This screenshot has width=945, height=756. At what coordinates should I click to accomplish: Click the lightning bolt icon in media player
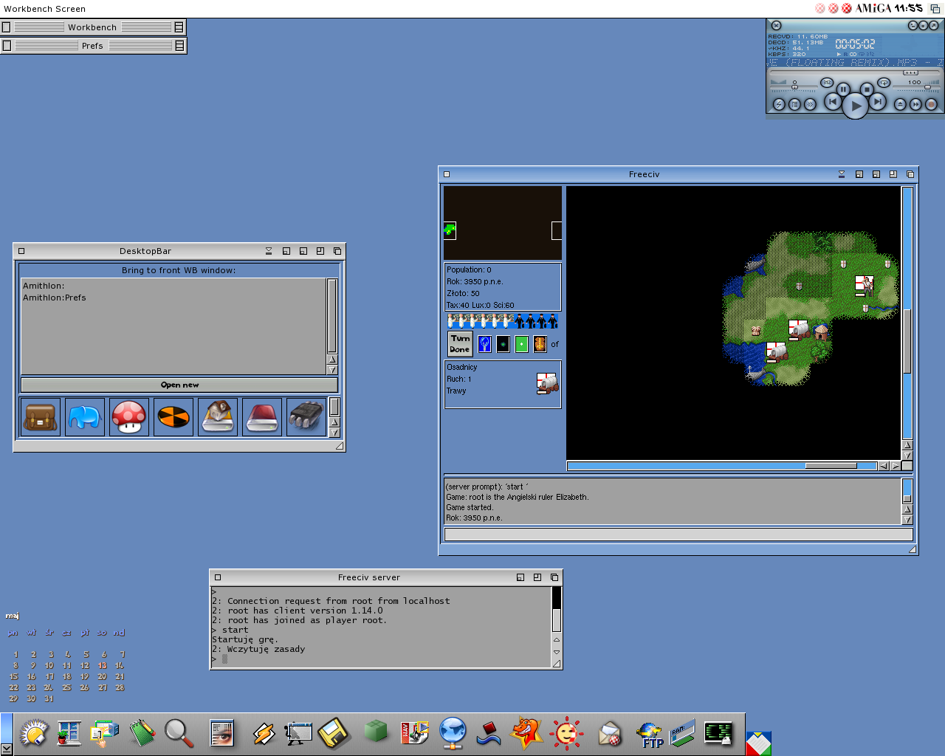(x=779, y=105)
